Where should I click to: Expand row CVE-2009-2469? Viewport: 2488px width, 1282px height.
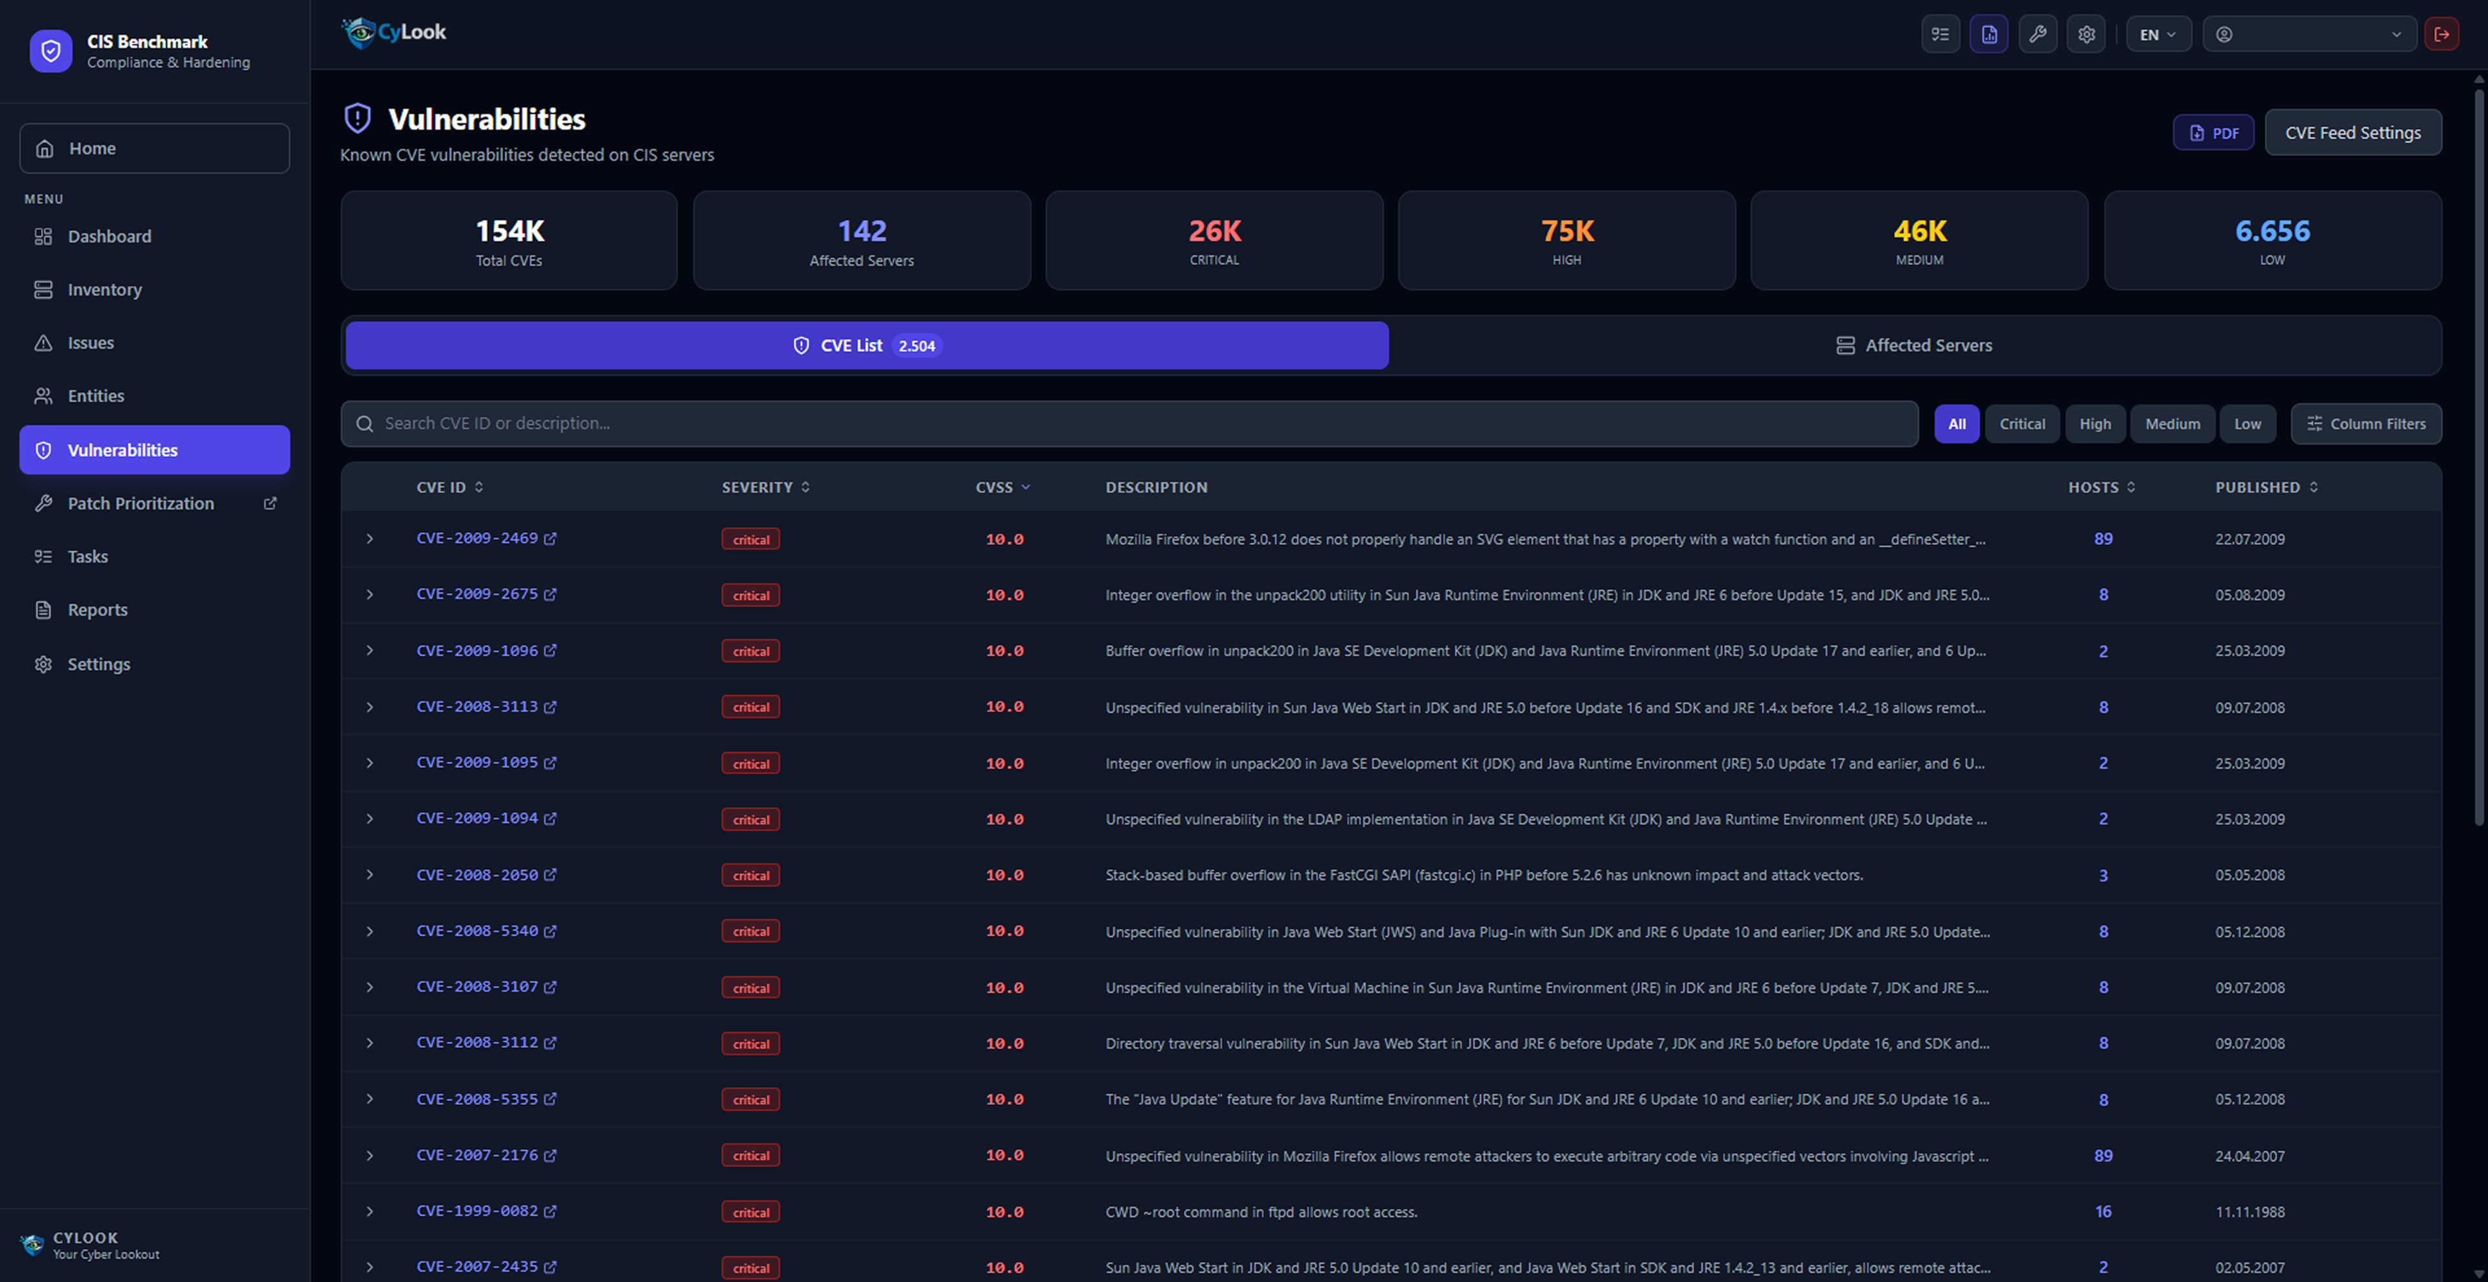click(x=369, y=539)
